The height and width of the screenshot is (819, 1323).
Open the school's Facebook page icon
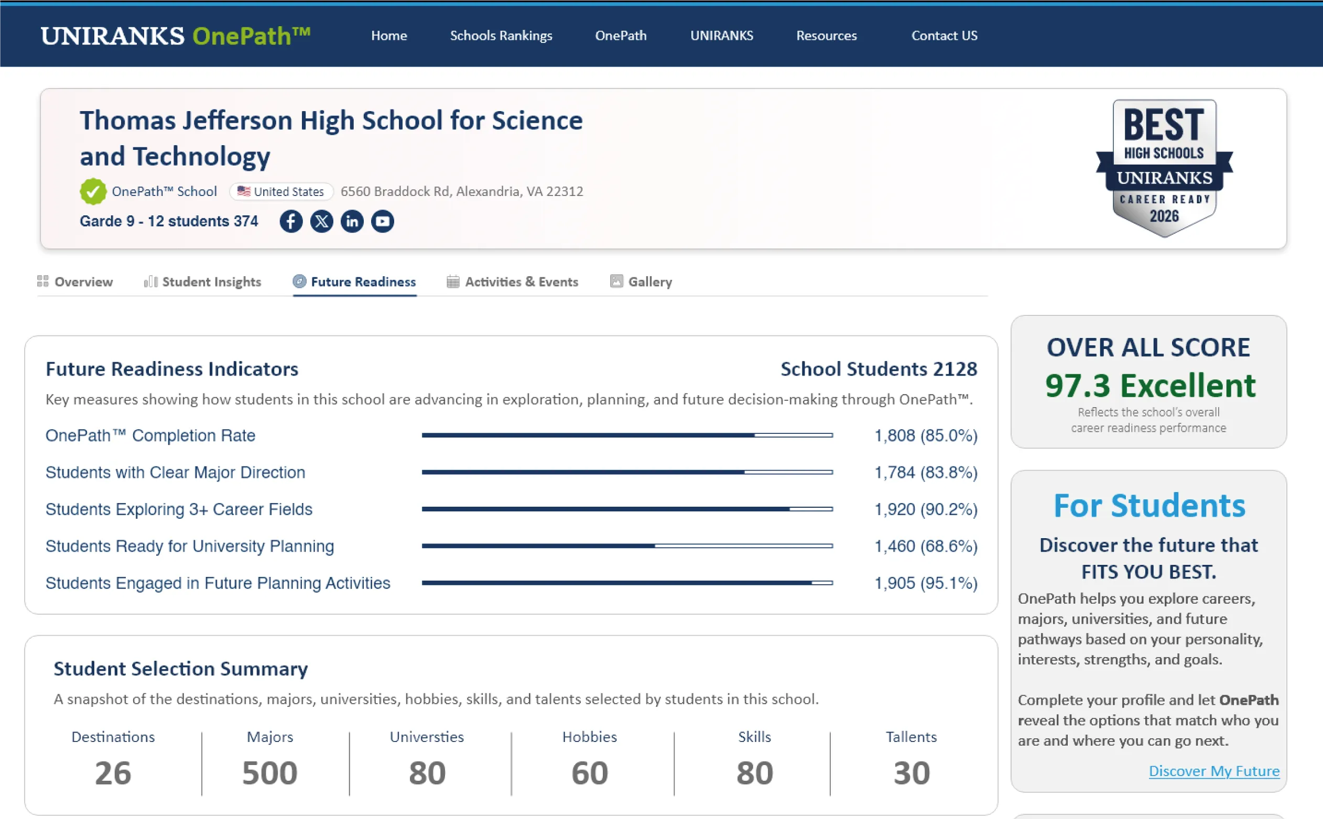point(291,221)
